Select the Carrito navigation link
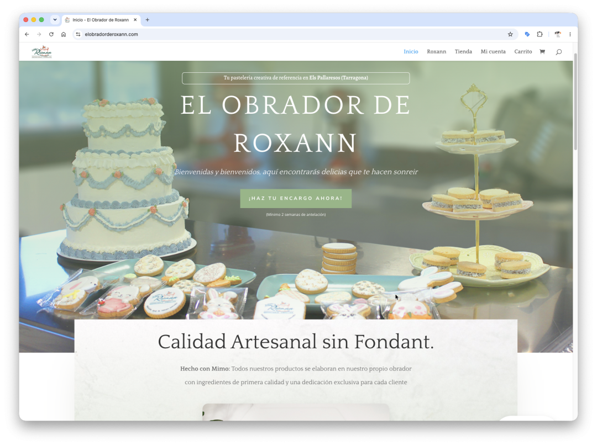597x446 pixels. [523, 52]
